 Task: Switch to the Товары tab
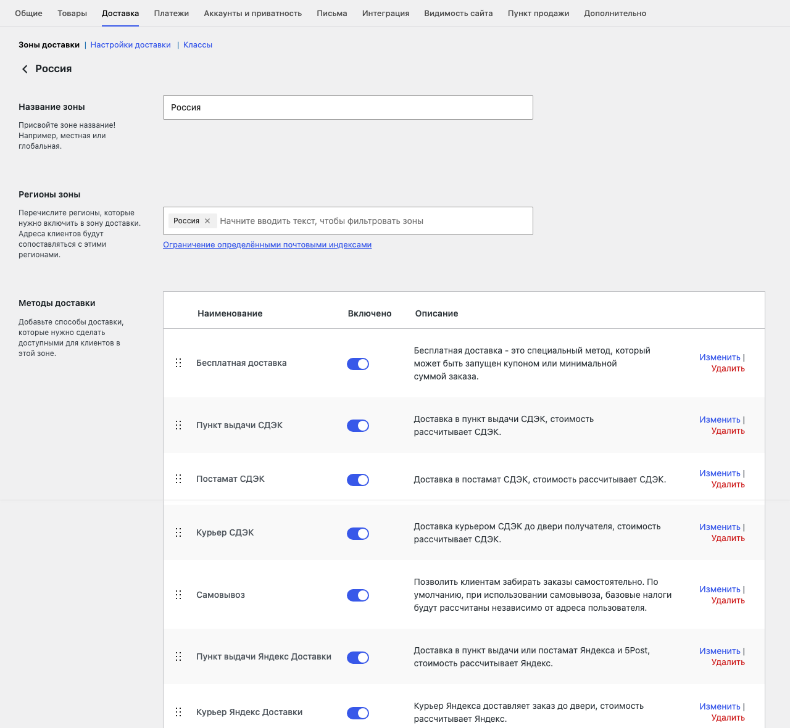click(72, 13)
